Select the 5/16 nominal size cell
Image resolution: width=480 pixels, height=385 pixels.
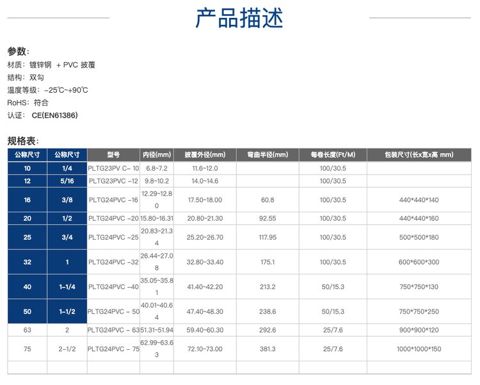coord(67,181)
